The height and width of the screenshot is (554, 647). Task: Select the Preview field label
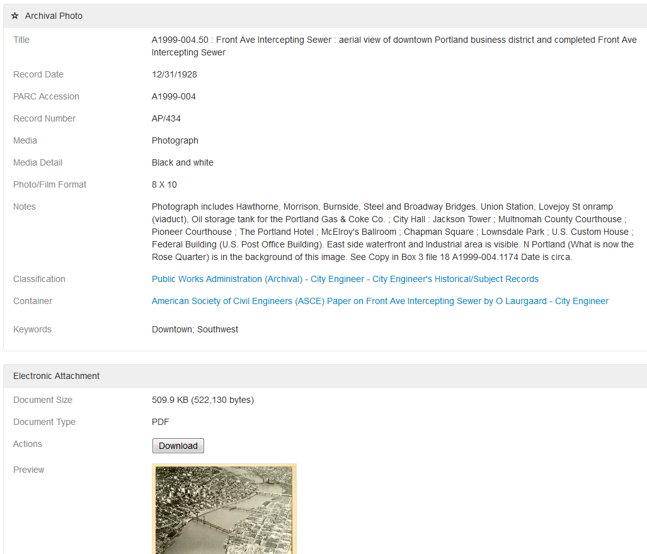click(28, 470)
